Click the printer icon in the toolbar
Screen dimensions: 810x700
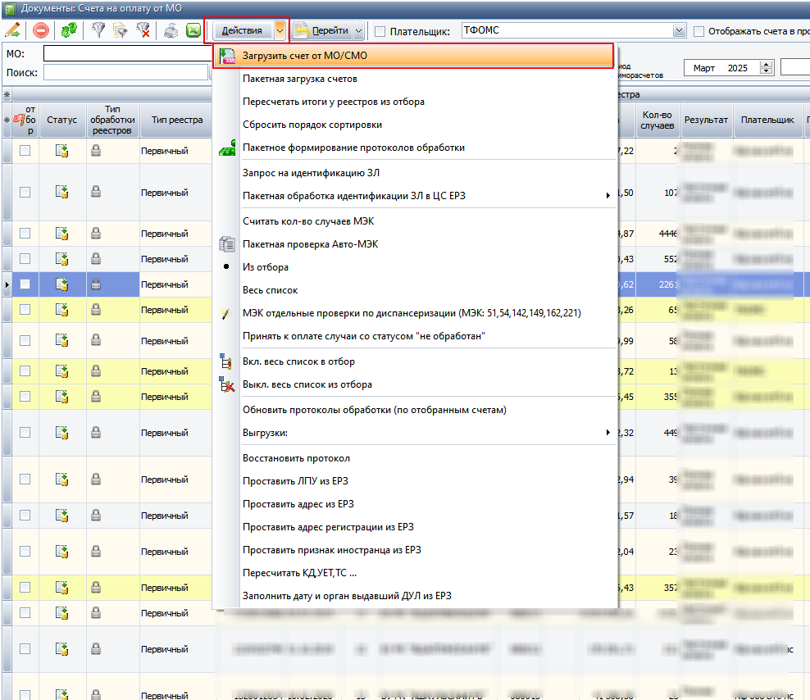coord(171,30)
